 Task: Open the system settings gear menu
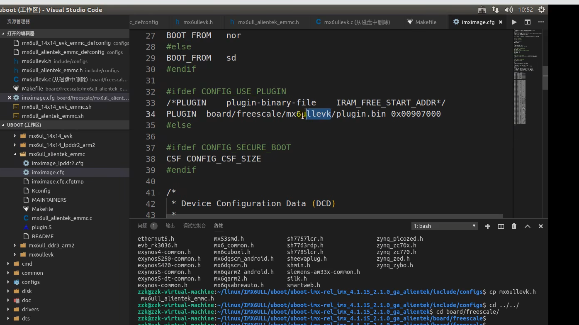pyautogui.click(x=541, y=10)
